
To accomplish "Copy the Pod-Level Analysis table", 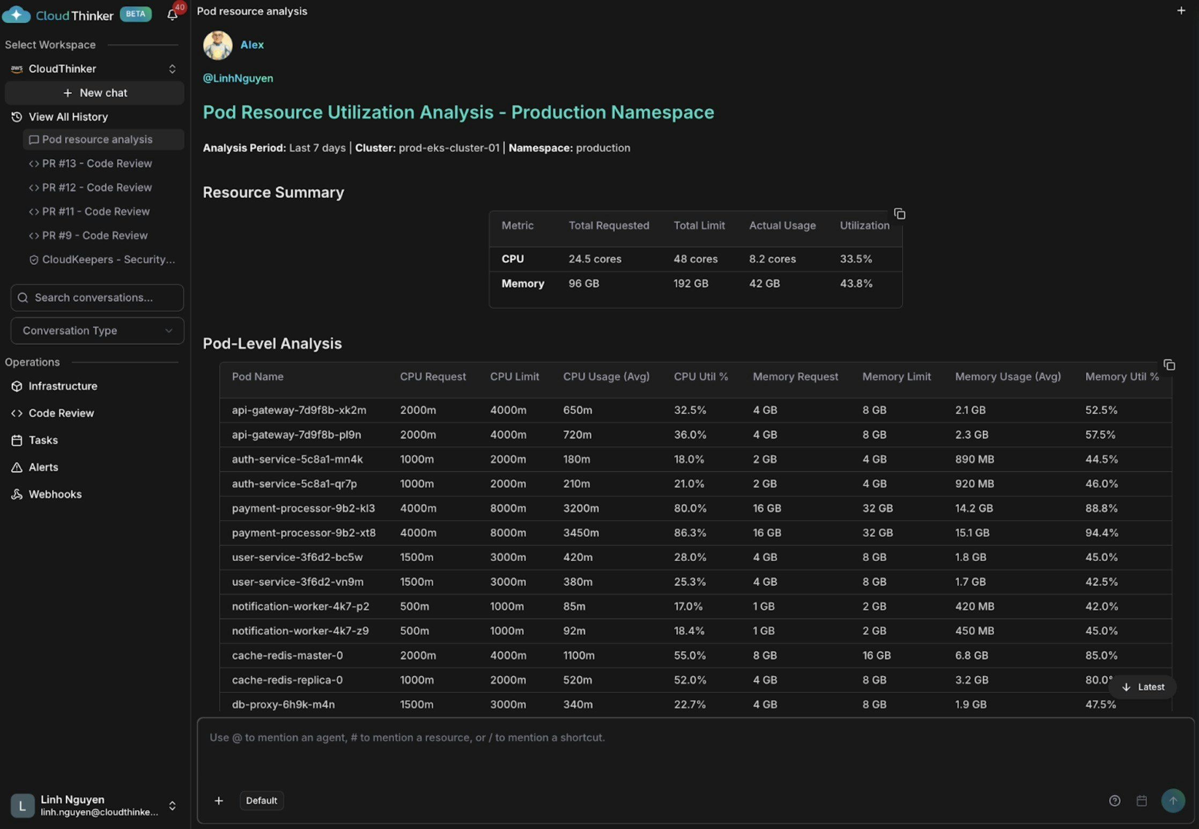I will point(1169,365).
